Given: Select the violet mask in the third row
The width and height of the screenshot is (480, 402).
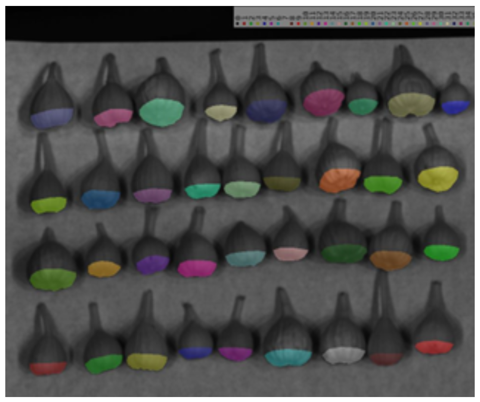Looking at the screenshot, I should pyautogui.click(x=152, y=264).
